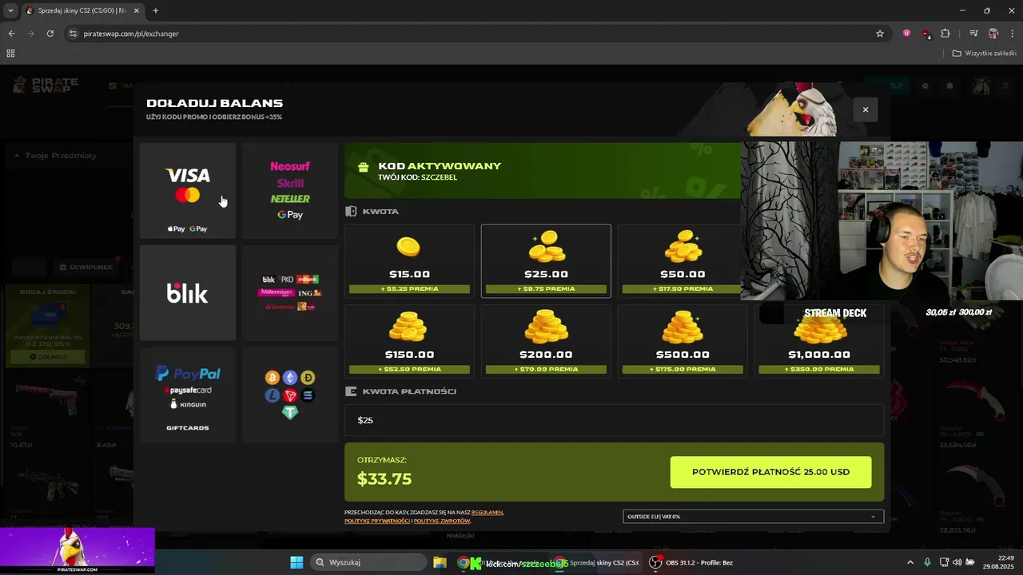Screen dimensions: 1023x575
Task: Open the pink shield extension
Action: pos(906,34)
